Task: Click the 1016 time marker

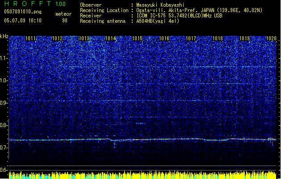Action: click(x=164, y=38)
